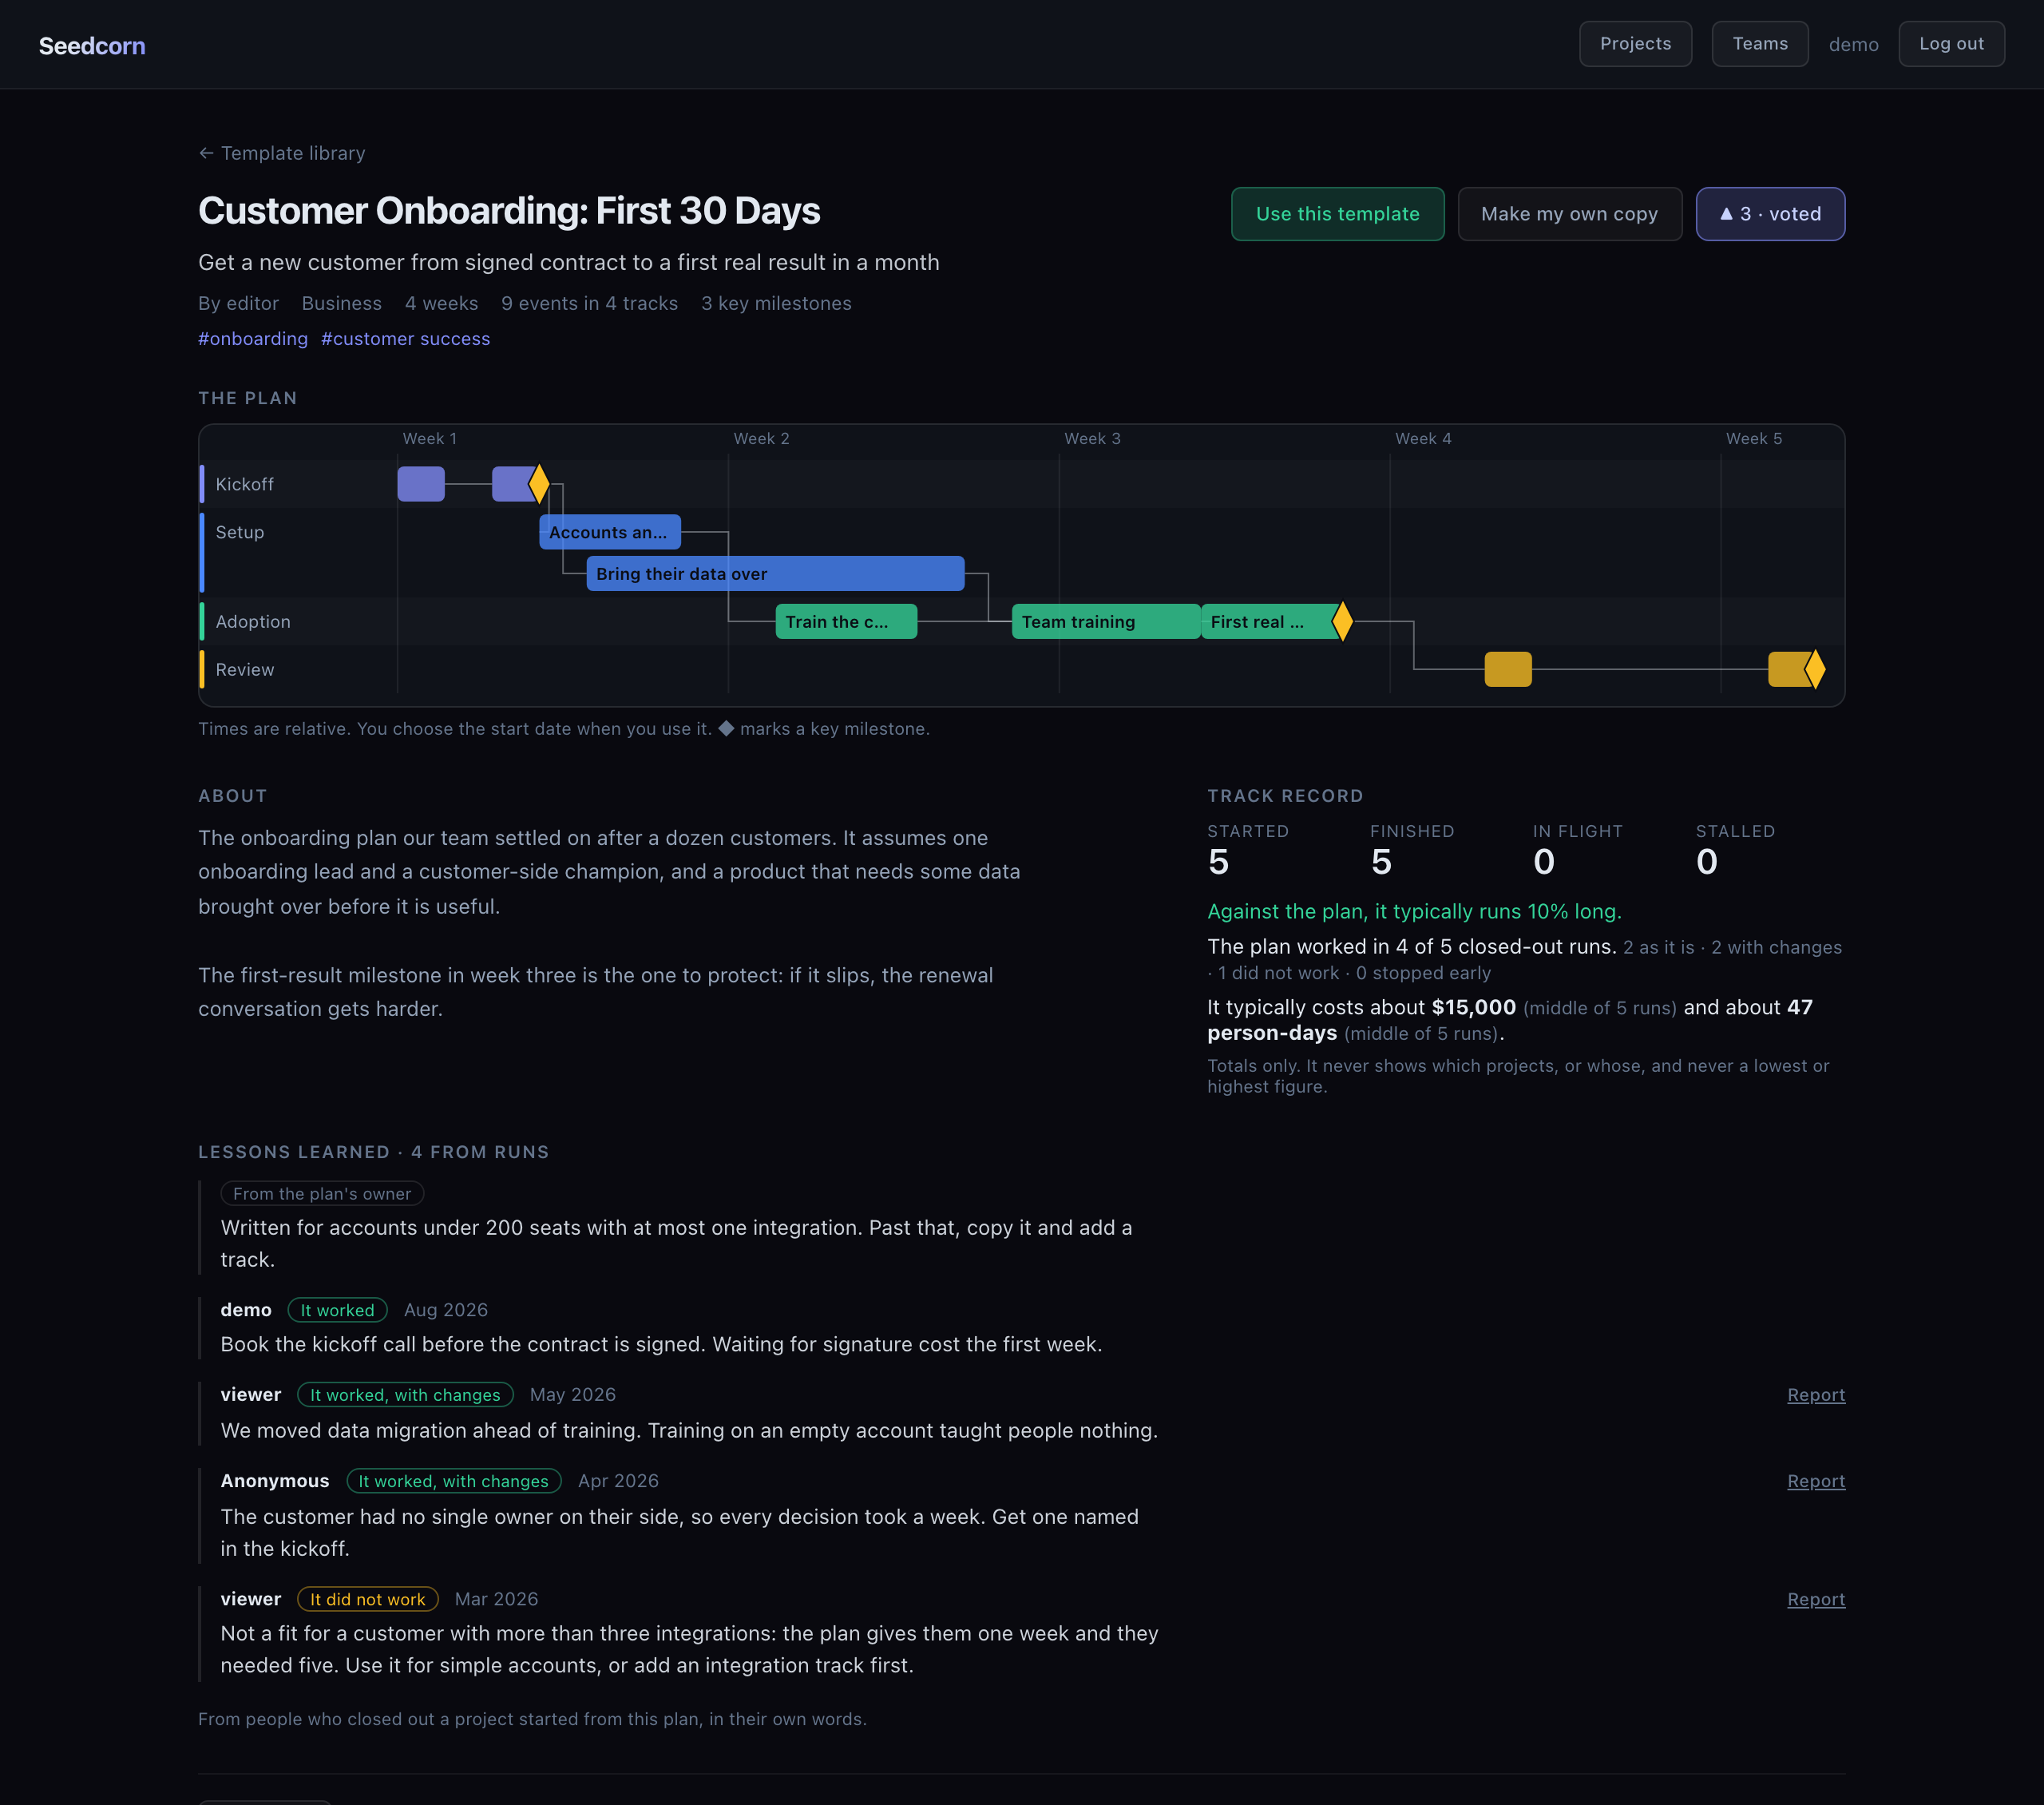
Task: Click demo's It worked badge
Action: coord(337,1310)
